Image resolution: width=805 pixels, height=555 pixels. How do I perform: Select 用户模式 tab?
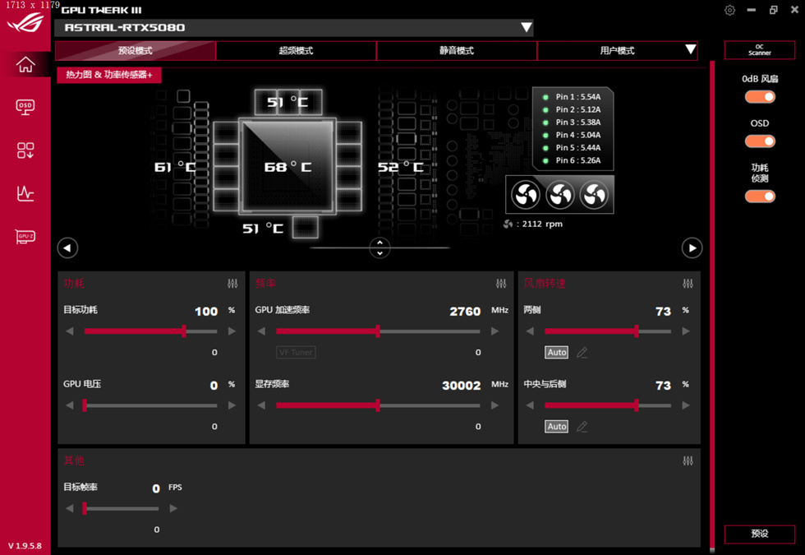(x=617, y=51)
